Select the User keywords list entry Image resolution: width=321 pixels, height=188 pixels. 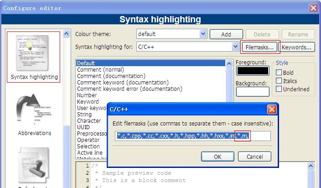click(x=92, y=108)
